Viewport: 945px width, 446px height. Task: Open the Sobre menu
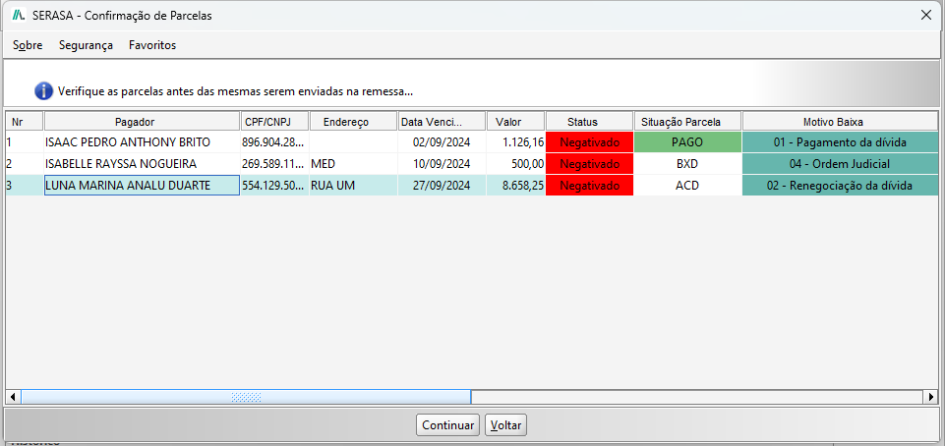[x=28, y=45]
